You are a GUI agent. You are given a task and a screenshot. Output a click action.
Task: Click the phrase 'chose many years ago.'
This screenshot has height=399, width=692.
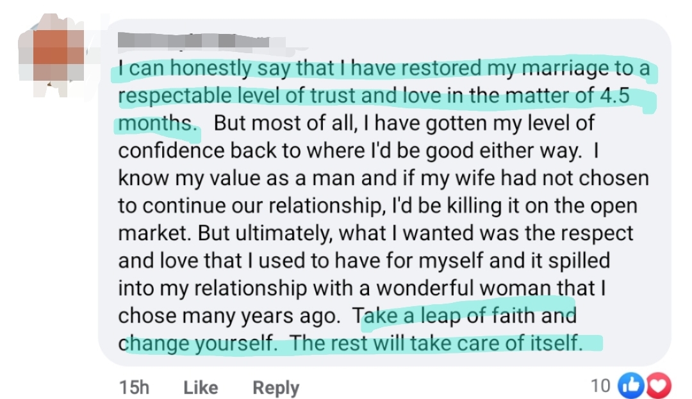point(231,316)
